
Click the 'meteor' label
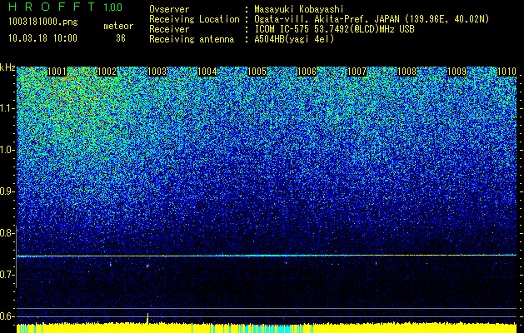point(118,26)
